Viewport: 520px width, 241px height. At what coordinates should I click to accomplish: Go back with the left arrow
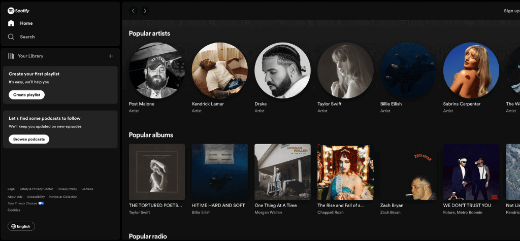[134, 11]
